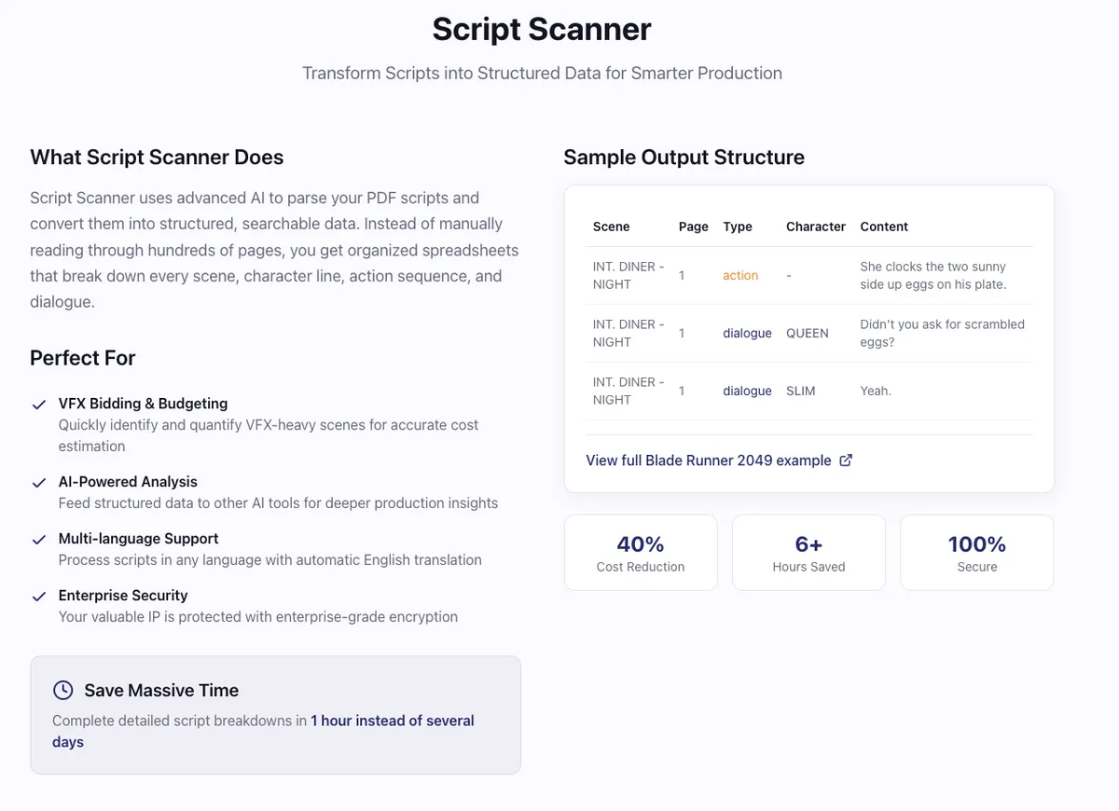The height and width of the screenshot is (811, 1119).
Task: Click the 6+ Hours Saved stat card
Action: [x=808, y=553]
